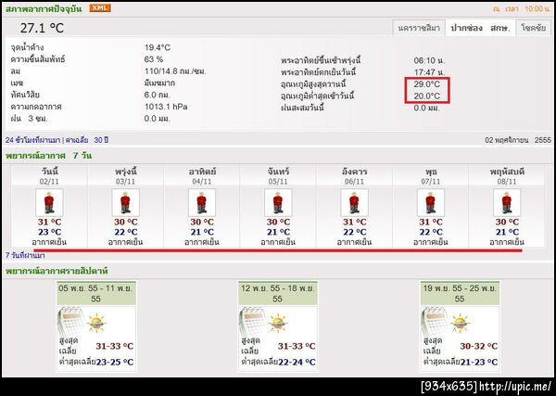Viewport: 556px width, 396px height.
Task: Click the จันทร์ 05/11 column header
Action: (278, 176)
